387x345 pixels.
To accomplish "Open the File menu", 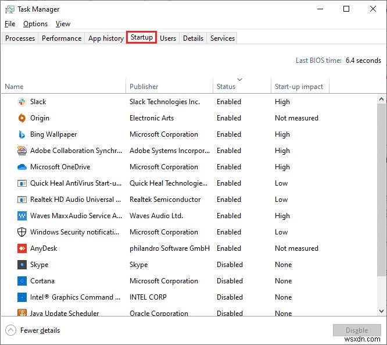I will (10, 24).
